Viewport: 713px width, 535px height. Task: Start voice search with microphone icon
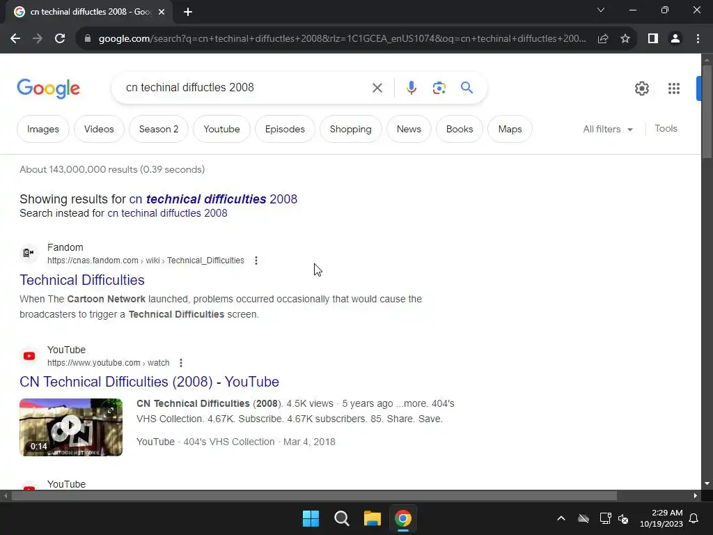pyautogui.click(x=411, y=88)
